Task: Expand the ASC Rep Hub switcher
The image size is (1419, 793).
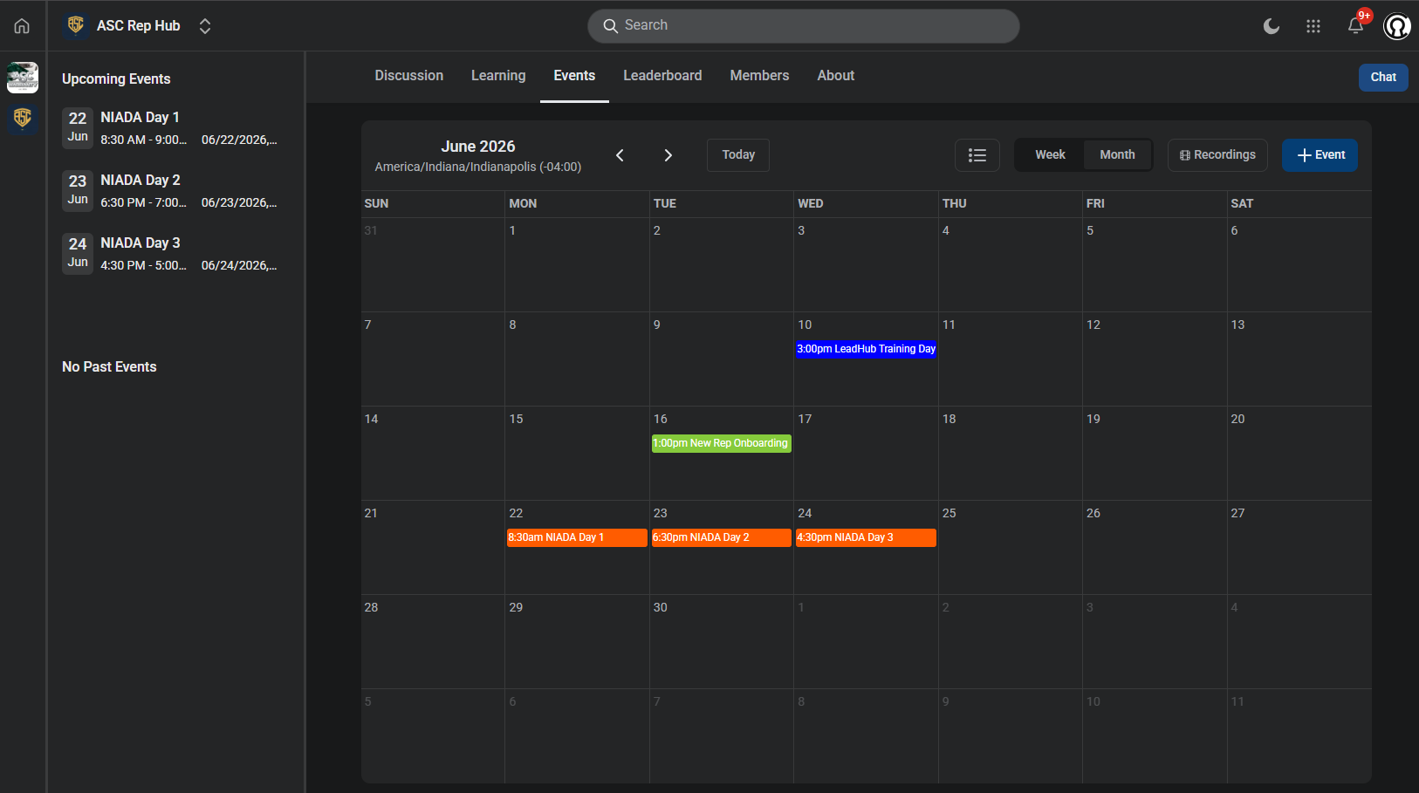Action: click(205, 26)
